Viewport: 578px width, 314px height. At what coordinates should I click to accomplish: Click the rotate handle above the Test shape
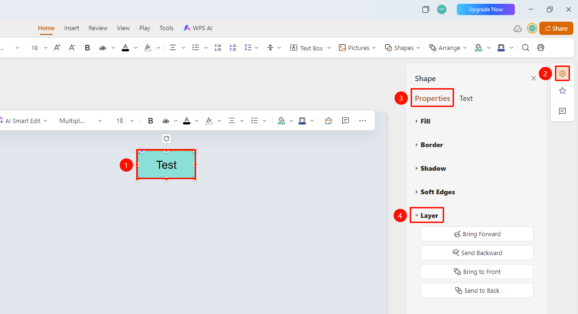click(166, 139)
